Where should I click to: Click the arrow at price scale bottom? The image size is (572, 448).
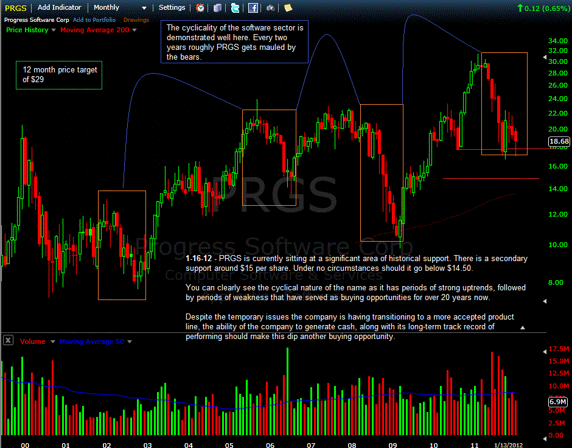pyautogui.click(x=545, y=301)
